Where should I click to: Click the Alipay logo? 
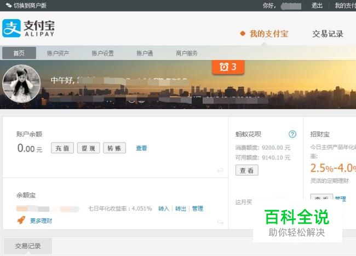[28, 28]
